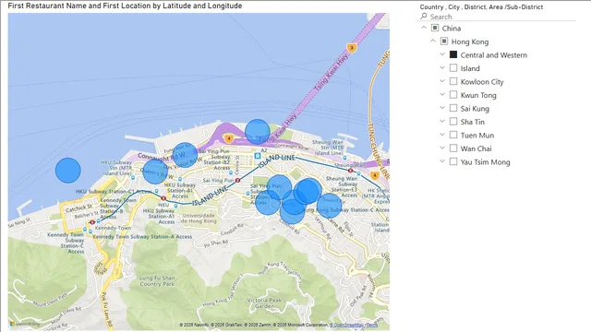Select the bubble over Connaught Rd W
Image resolution: width=591 pixels, height=332 pixels.
[x=185, y=155]
